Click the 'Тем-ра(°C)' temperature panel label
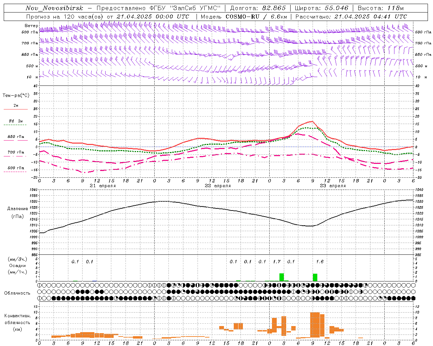 (16, 96)
